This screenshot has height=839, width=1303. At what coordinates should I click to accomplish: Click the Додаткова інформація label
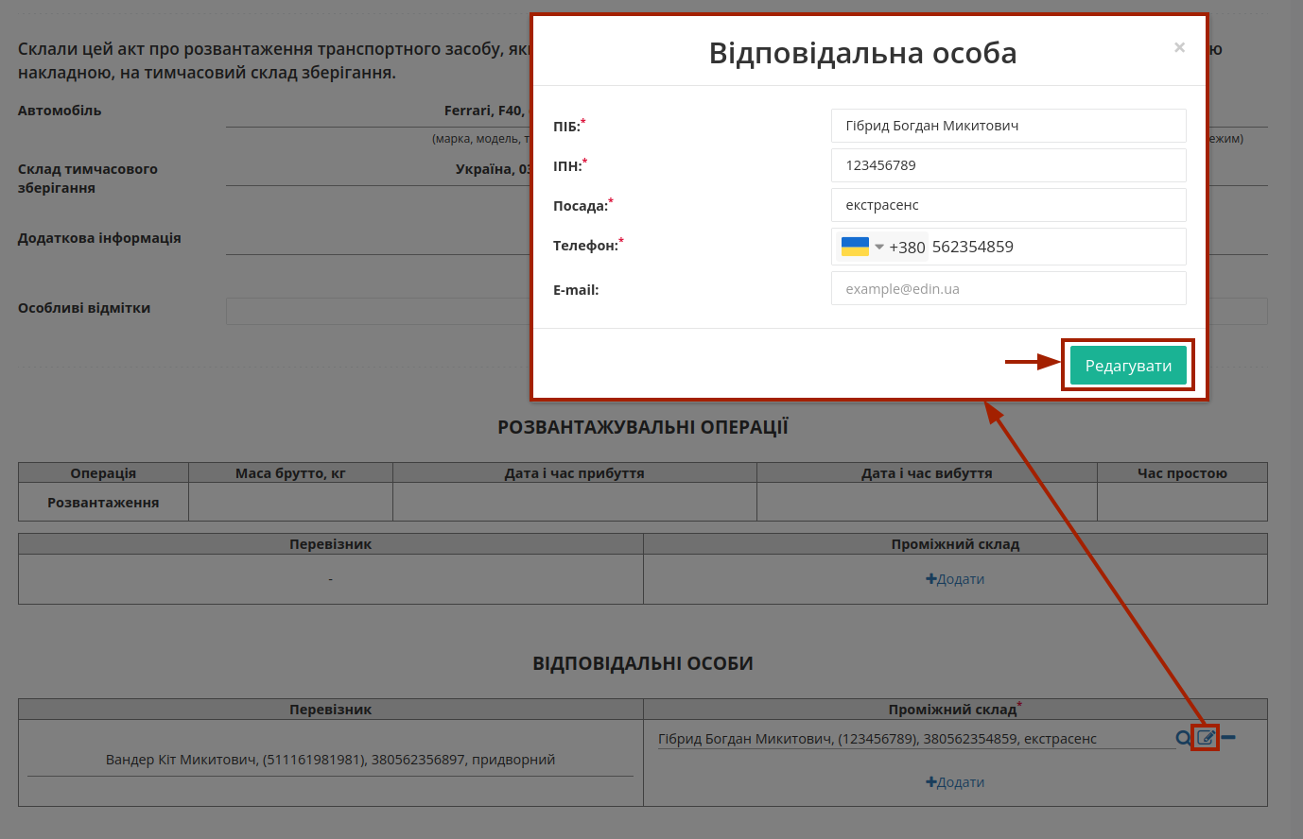tap(99, 238)
